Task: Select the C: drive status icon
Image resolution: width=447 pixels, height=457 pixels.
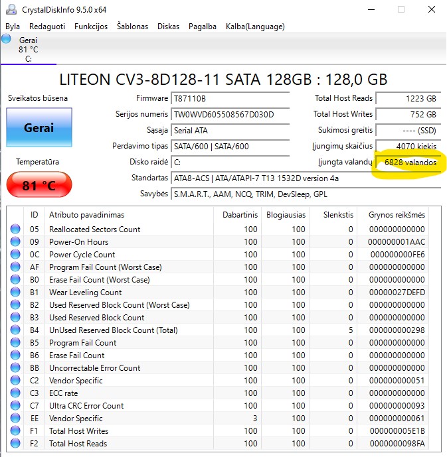Action: (6, 38)
